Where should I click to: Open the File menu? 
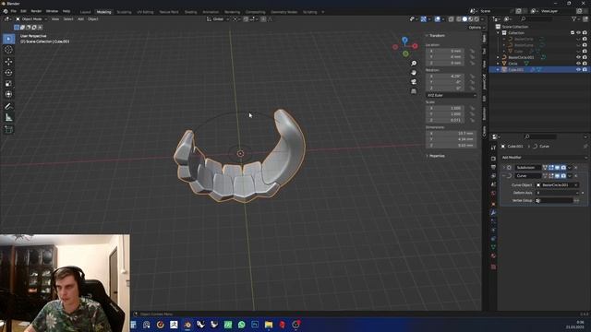tap(14, 11)
